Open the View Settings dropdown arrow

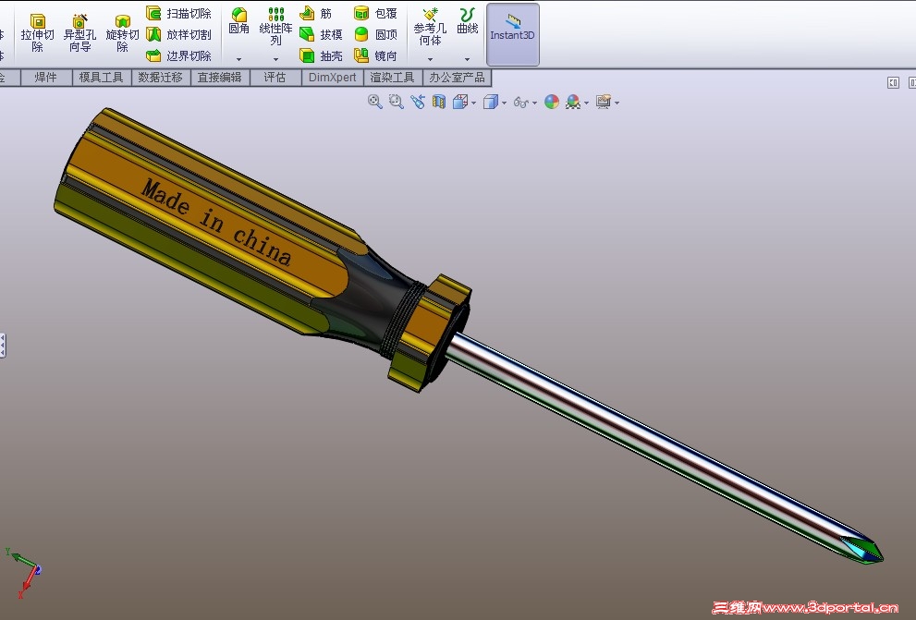tap(617, 103)
